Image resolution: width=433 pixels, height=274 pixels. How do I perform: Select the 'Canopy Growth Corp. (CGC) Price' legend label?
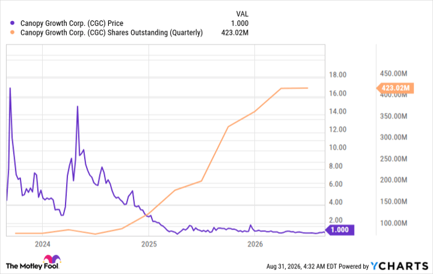click(72, 24)
